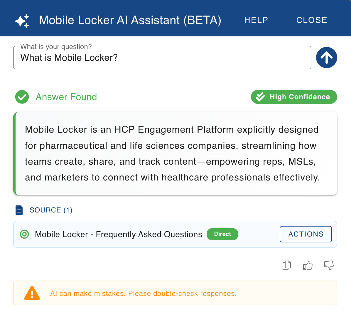
Task: Click the source document icon
Action: (19, 210)
